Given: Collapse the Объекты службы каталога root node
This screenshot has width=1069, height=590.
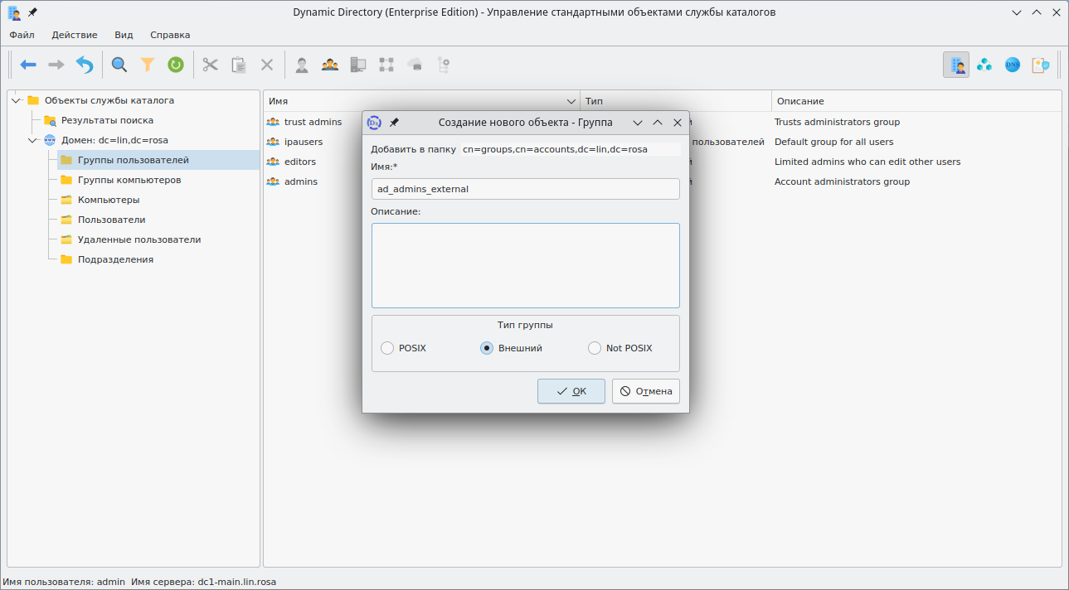Looking at the screenshot, I should [x=16, y=100].
